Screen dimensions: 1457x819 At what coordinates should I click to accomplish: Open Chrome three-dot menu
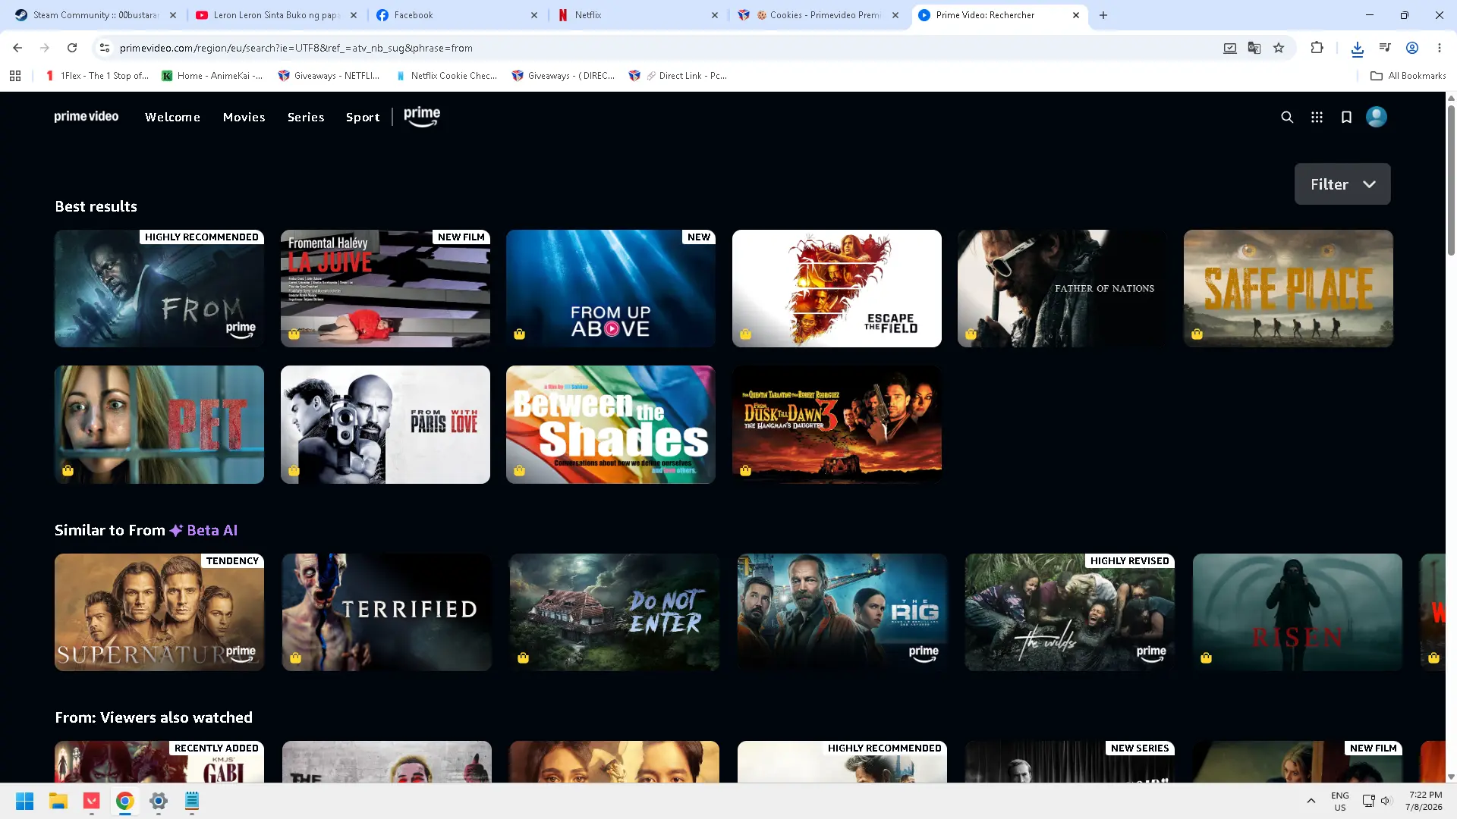(1440, 48)
